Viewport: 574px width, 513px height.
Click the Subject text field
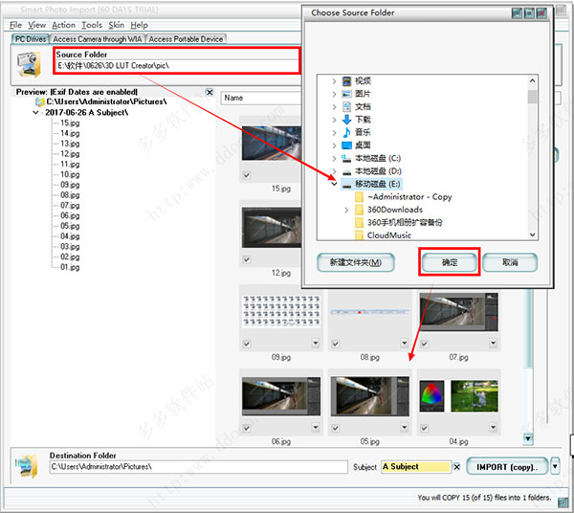(416, 467)
